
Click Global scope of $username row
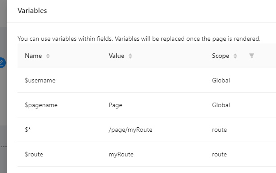(x=221, y=80)
